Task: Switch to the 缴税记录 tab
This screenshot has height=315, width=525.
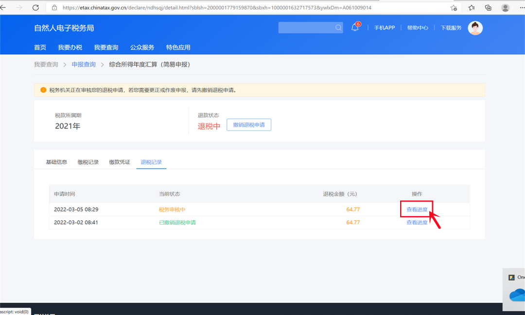Action: tap(88, 162)
